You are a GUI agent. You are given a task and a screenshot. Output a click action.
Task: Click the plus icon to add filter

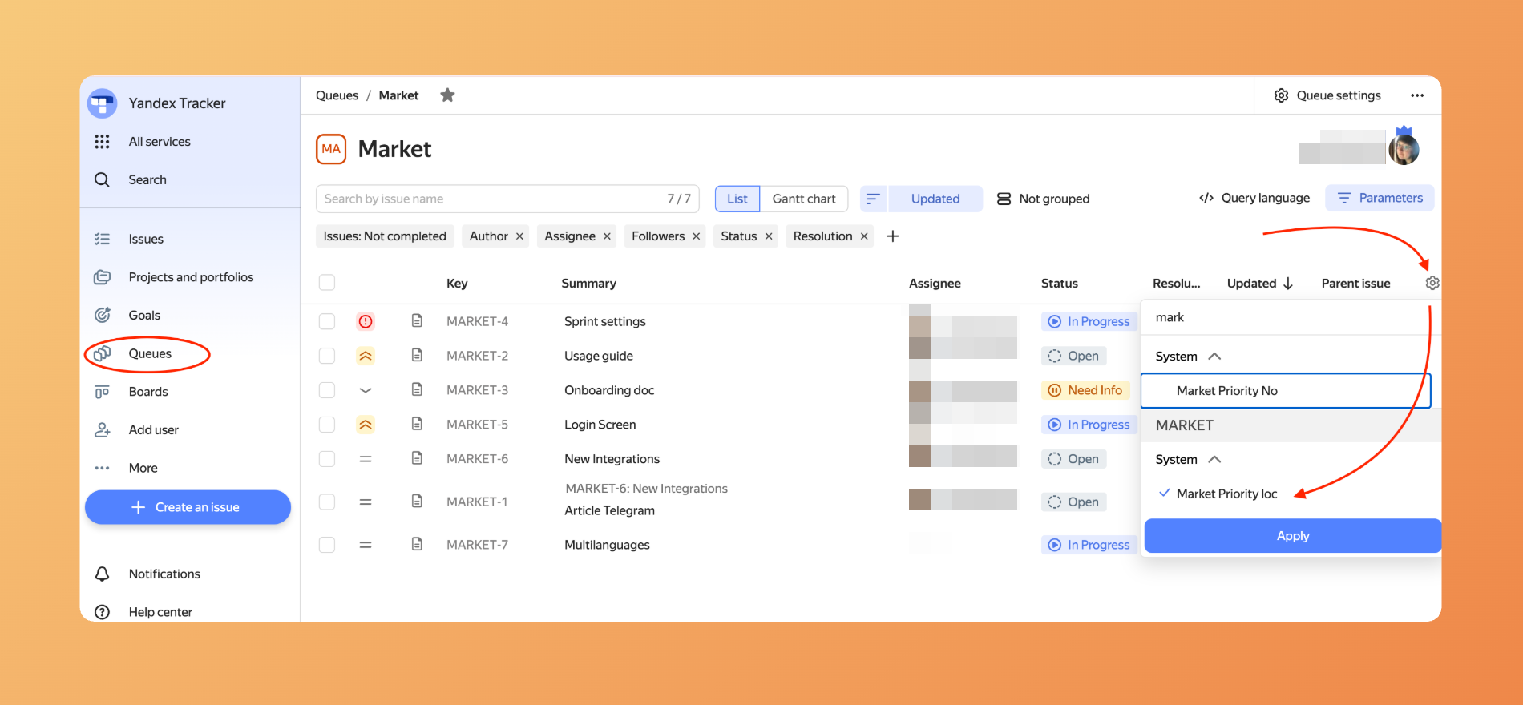(x=893, y=236)
